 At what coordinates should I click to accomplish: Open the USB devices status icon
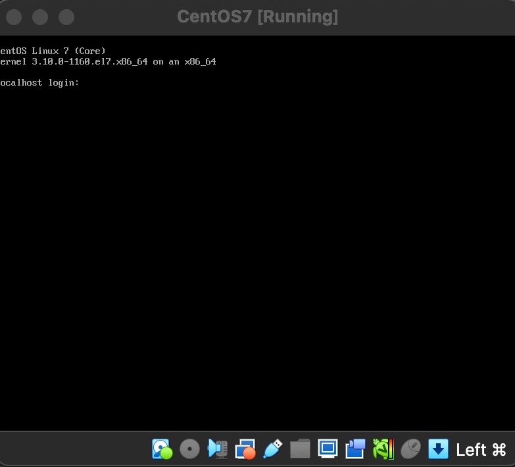coord(272,449)
